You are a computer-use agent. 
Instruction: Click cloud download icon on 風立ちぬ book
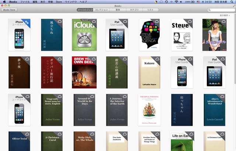point(60,21)
